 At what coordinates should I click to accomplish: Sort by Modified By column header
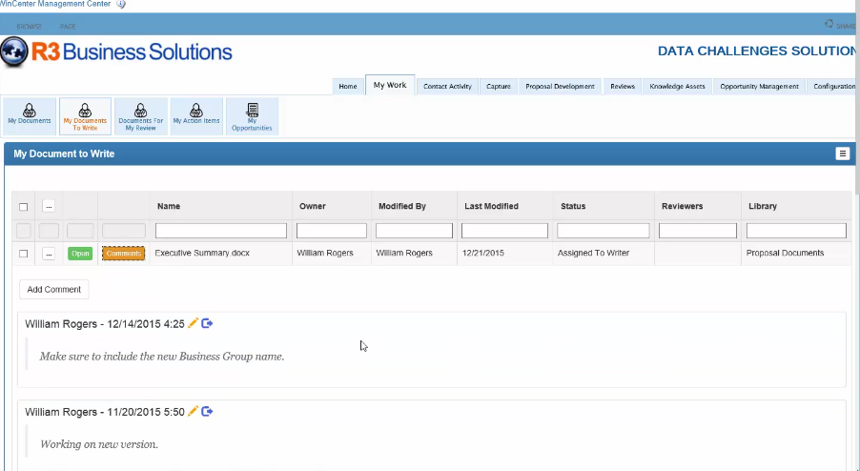click(x=402, y=206)
